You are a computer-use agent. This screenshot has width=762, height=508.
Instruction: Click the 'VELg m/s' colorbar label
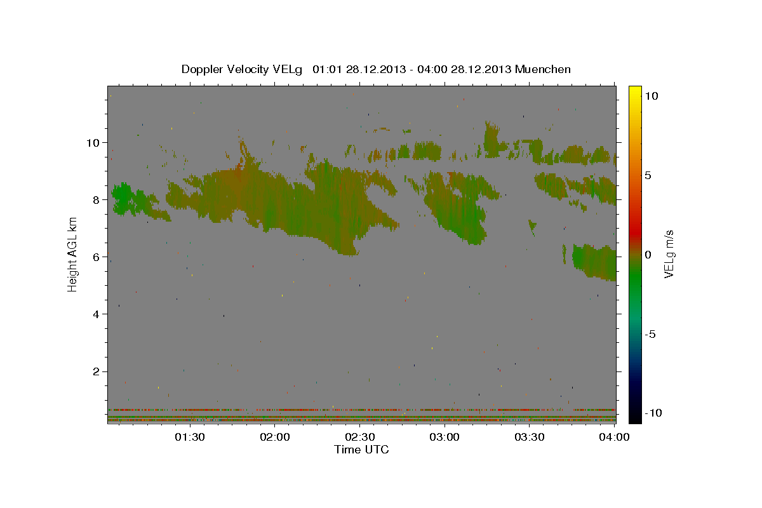[669, 254]
